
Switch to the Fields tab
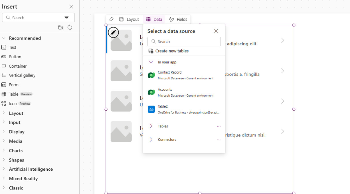click(179, 19)
